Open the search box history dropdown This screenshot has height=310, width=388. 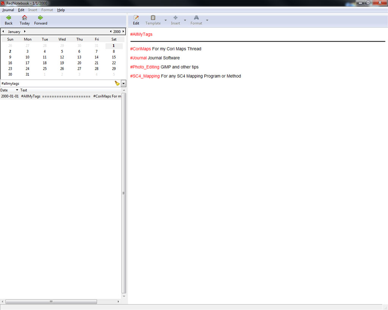click(123, 84)
